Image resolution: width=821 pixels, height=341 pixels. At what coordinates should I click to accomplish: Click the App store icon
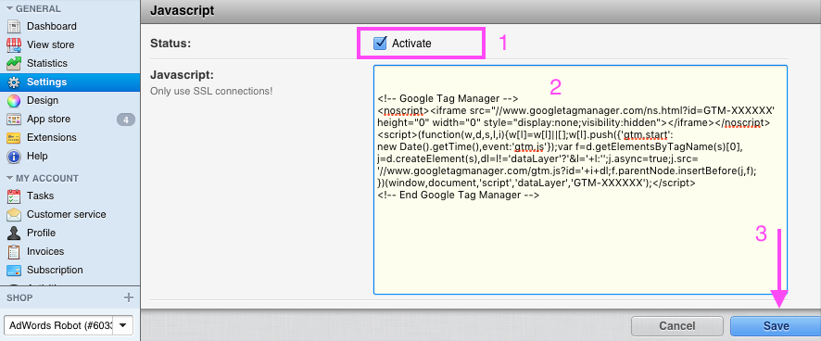tap(14, 120)
